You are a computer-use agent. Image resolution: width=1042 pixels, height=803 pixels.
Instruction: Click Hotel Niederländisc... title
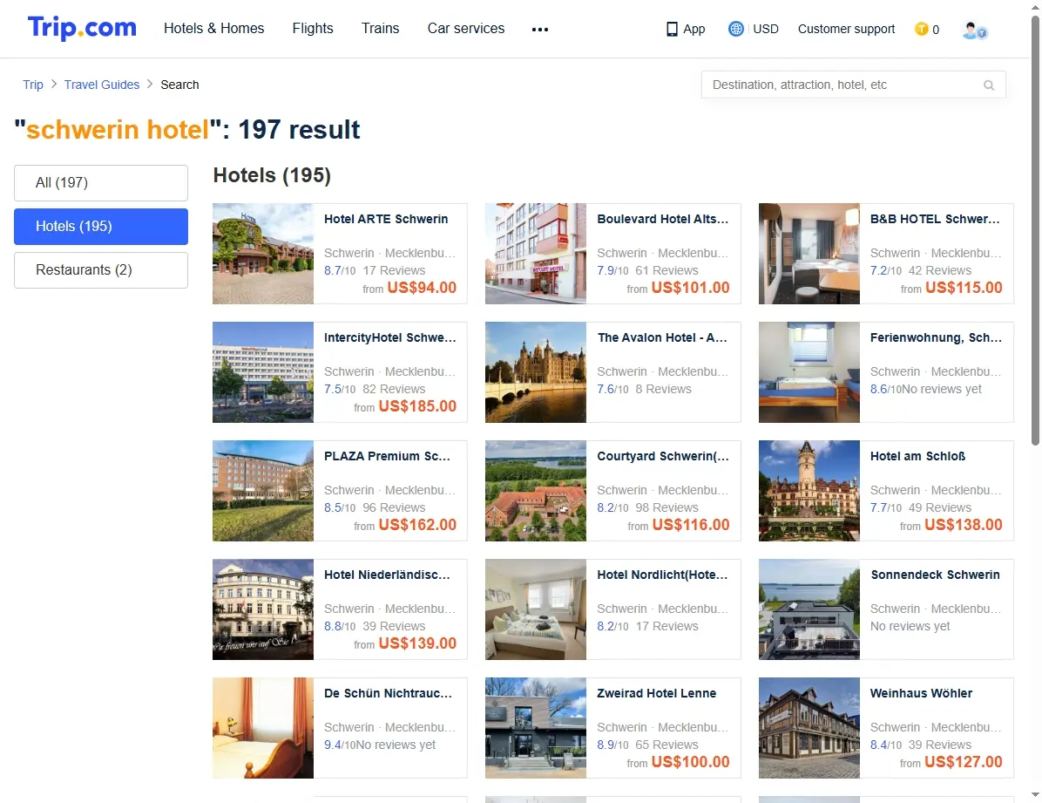[x=387, y=575]
